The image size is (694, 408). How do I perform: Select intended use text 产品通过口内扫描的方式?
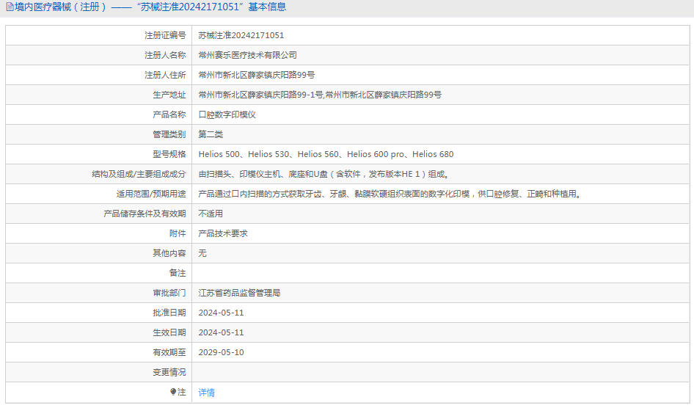[x=390, y=194]
